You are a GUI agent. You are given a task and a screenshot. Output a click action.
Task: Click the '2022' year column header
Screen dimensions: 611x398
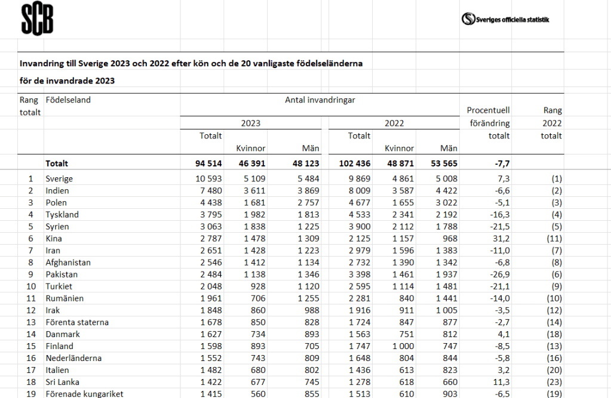click(394, 124)
